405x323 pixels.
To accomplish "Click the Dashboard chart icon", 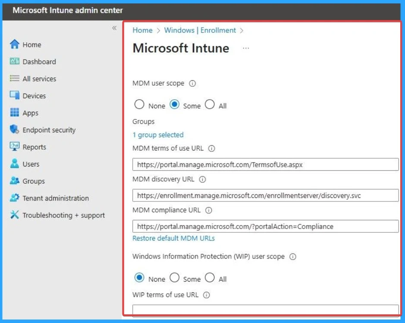I will tap(15, 61).
